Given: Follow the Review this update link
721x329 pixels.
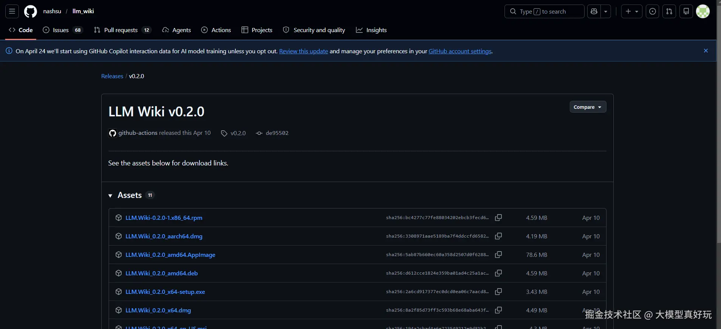Looking at the screenshot, I should (303, 51).
